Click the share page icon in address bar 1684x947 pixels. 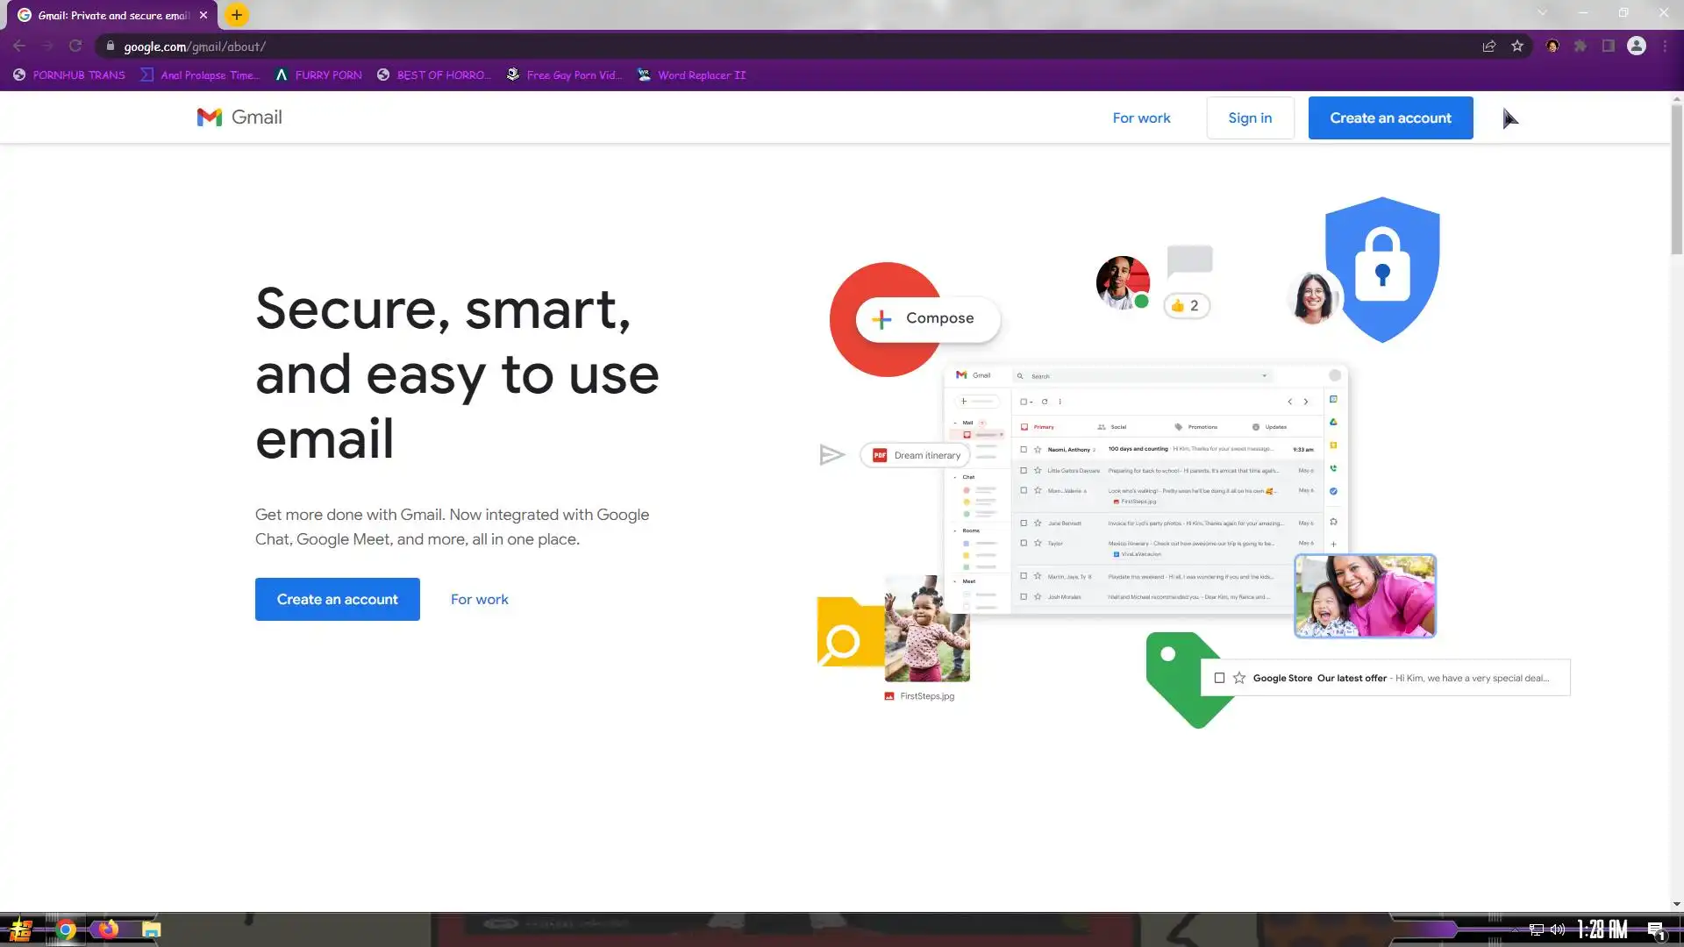tap(1488, 46)
